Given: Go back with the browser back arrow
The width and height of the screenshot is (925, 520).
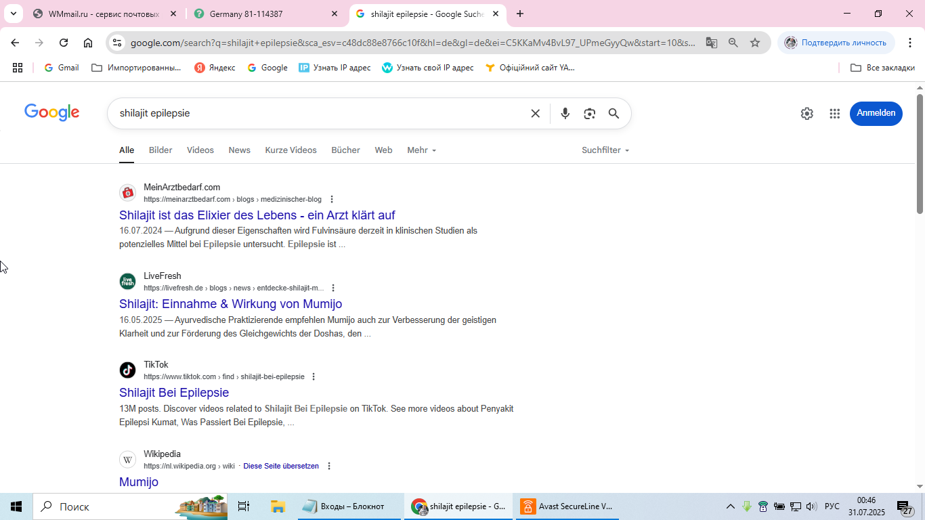Looking at the screenshot, I should tap(15, 43).
